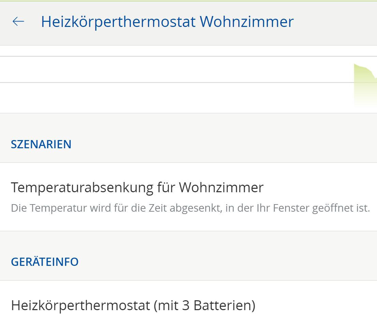Open Heizkörperthermostat (mit 3 Batterien) entry

click(133, 305)
